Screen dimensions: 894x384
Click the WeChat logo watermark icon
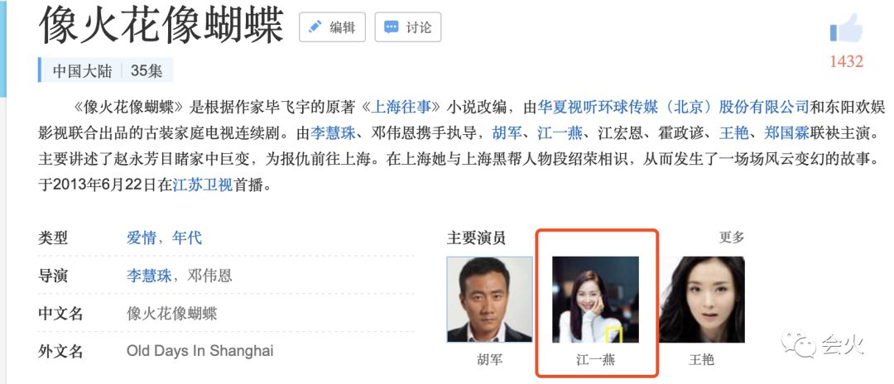pos(798,344)
